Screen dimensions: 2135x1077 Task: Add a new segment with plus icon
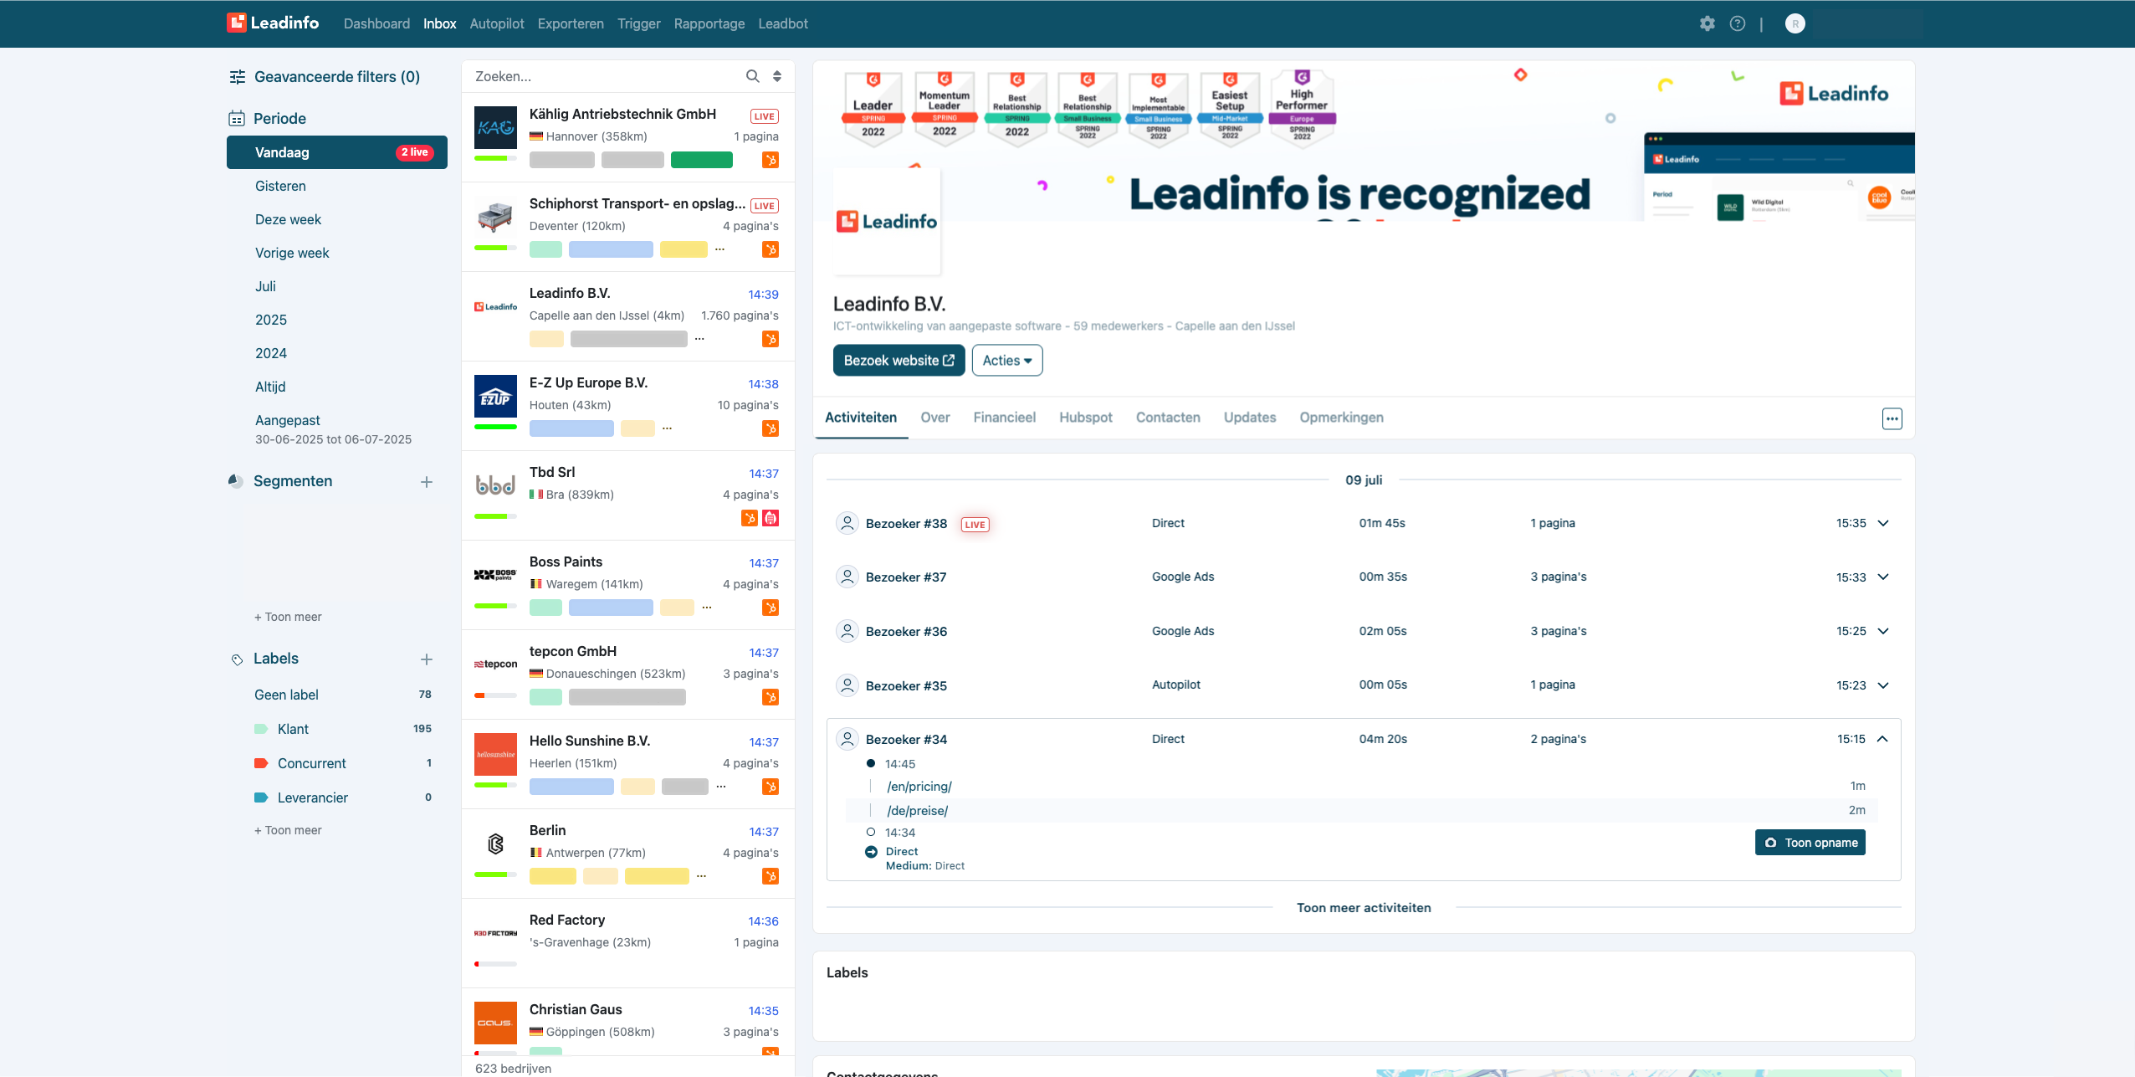tap(427, 482)
